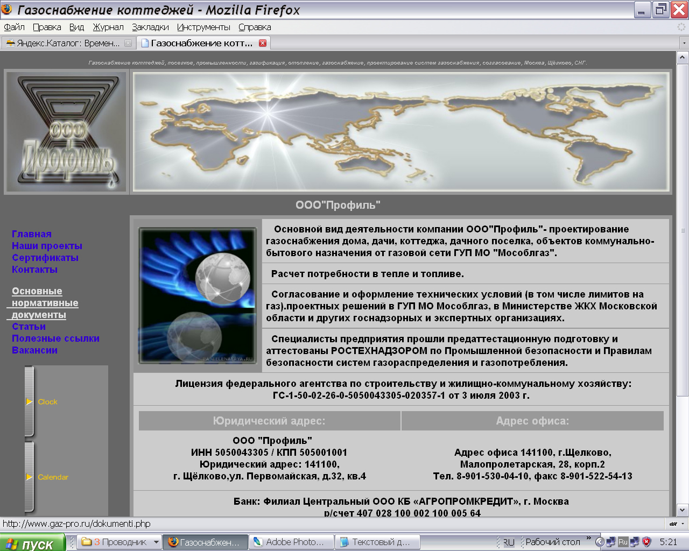Open the Наши проекты link
689x551 pixels.
[x=47, y=246]
